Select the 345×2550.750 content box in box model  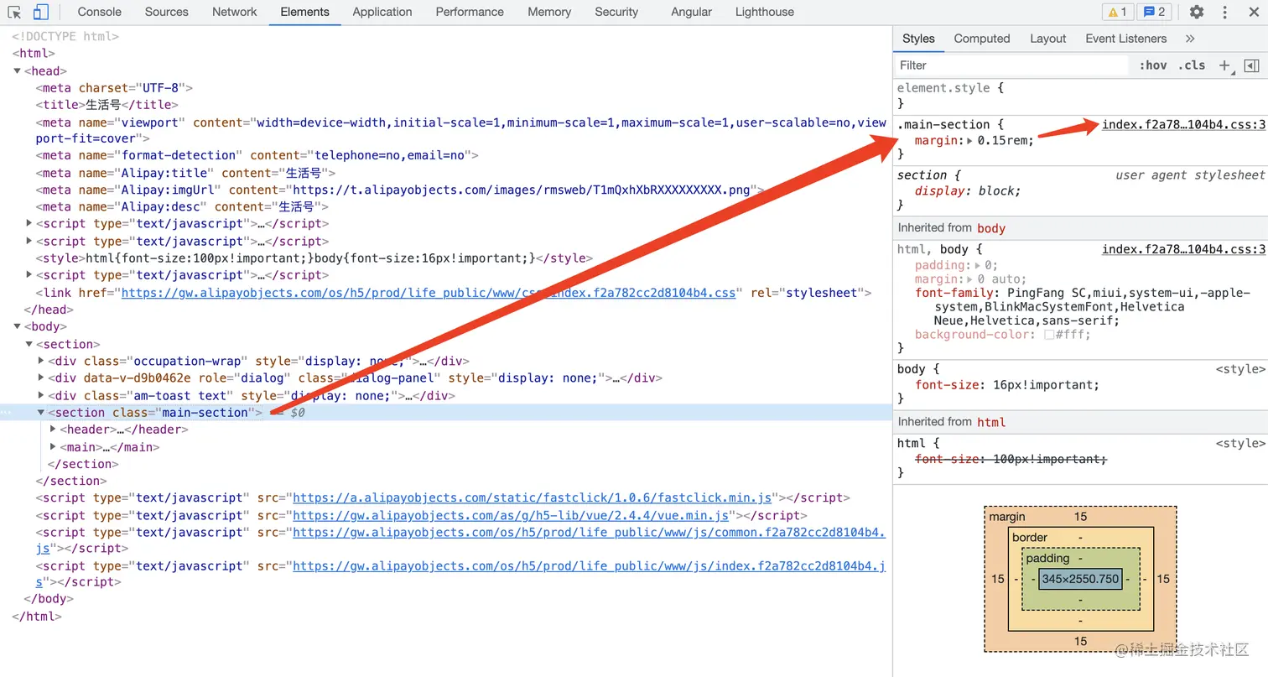[x=1080, y=579]
